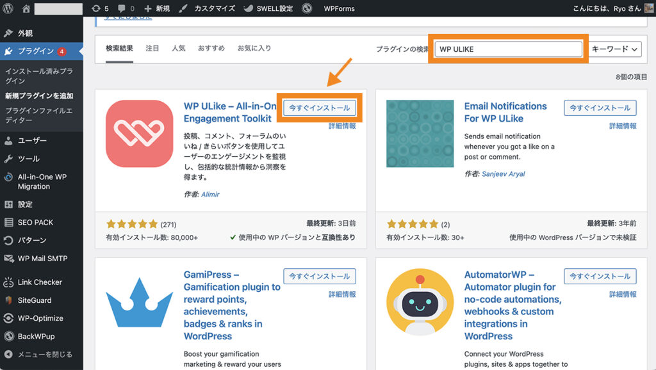The image size is (656, 370).
Task: Click the WordPress logo in admin bar
Action: [x=8, y=9]
